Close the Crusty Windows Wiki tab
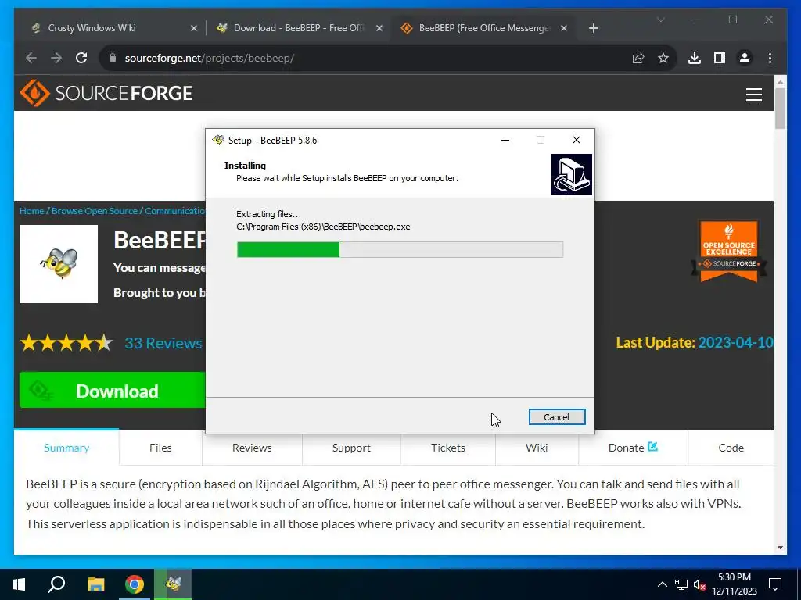The width and height of the screenshot is (801, 600). coord(194,28)
